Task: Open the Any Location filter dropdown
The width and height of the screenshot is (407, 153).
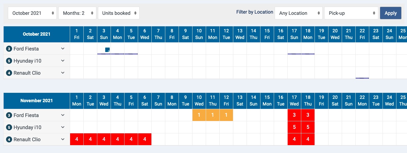Action: tap(299, 13)
